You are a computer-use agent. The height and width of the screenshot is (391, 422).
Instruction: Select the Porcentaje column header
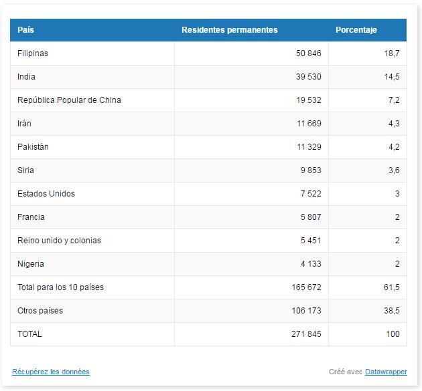(x=356, y=30)
